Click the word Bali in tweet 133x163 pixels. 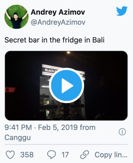coord(98,40)
